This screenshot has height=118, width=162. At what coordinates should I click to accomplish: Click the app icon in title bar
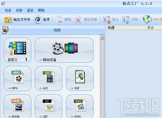pyautogui.click(x=3, y=4)
